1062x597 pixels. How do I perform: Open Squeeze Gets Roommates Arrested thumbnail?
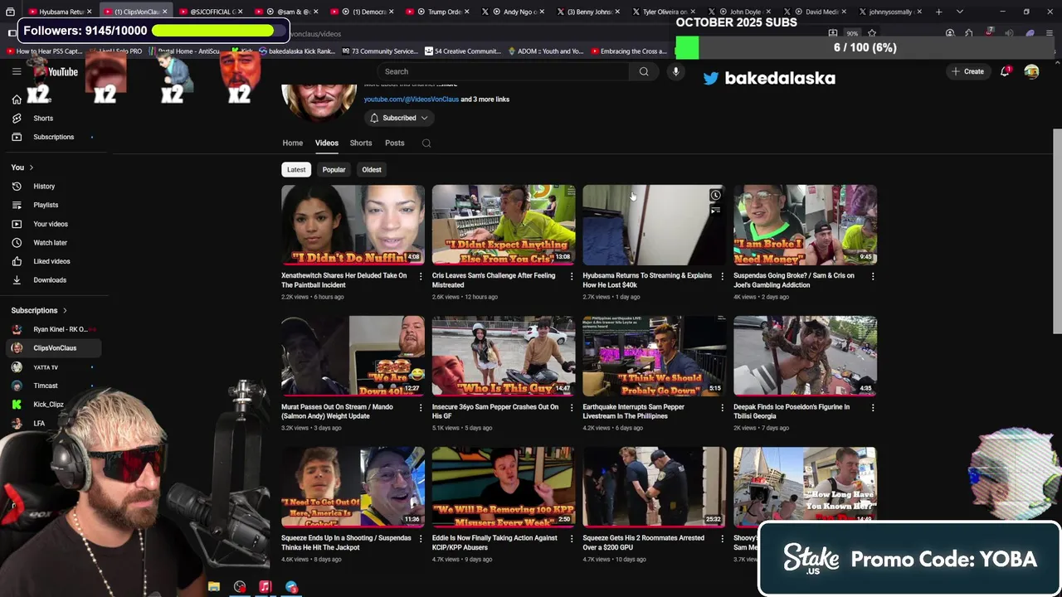click(x=654, y=487)
